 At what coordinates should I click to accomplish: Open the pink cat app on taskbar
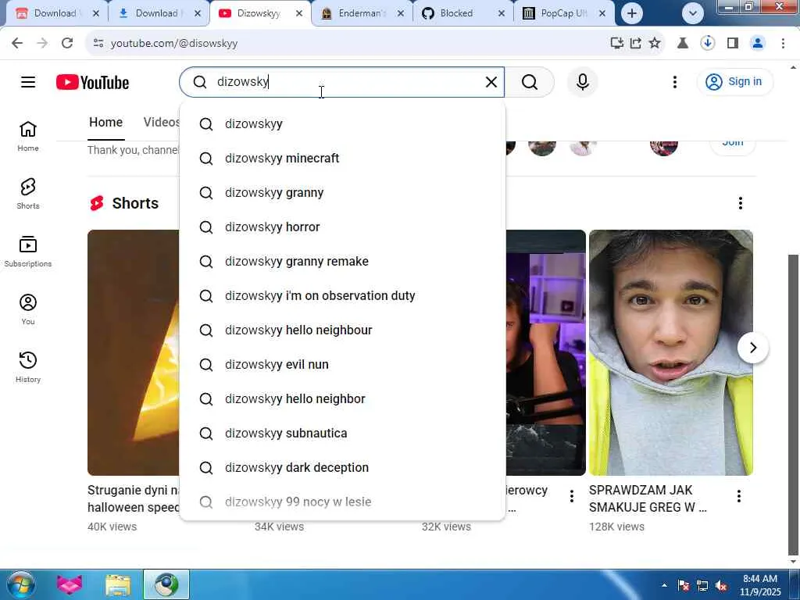(70, 584)
